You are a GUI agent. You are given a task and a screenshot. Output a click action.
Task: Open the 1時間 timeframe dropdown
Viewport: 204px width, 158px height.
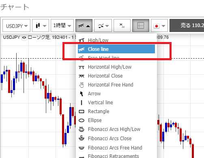62,25
